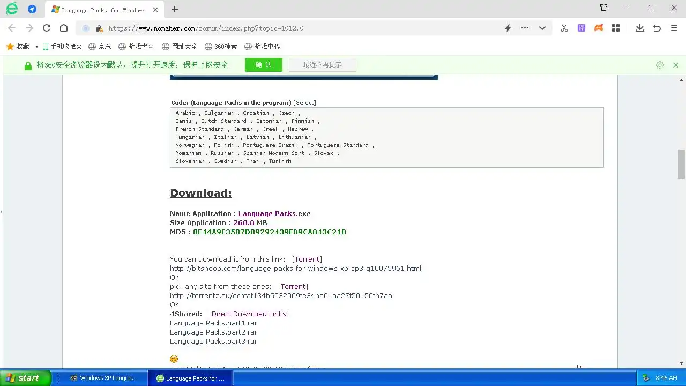Click the blue paper-plane icon in title bar

click(32, 9)
